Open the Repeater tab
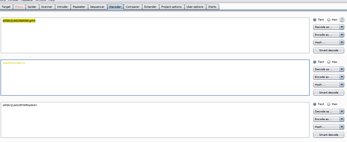 click(x=79, y=7)
